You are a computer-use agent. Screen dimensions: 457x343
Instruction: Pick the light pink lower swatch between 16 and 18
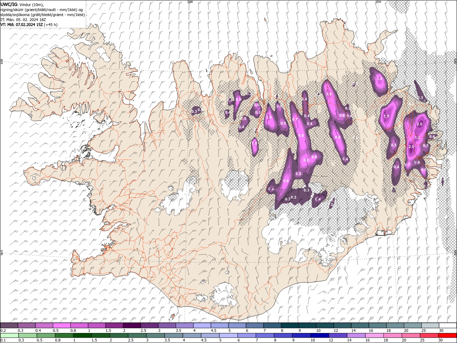tap(375, 335)
